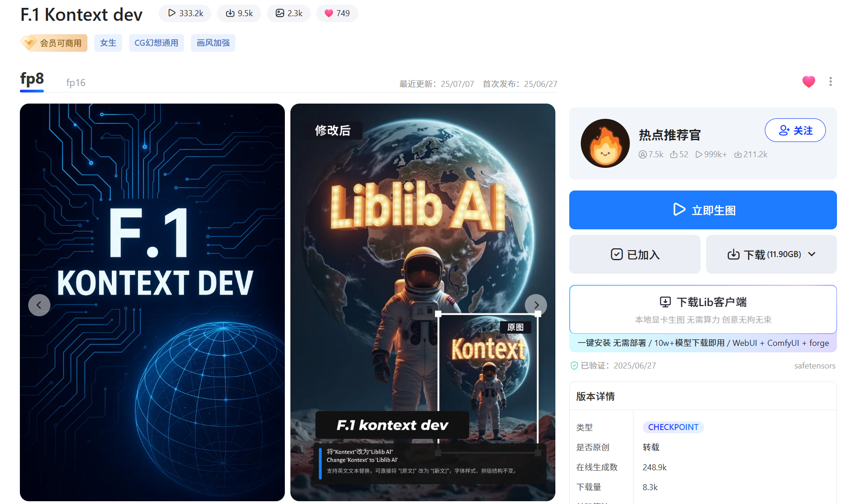Click the 下载 (11.90GB) button

771,254
